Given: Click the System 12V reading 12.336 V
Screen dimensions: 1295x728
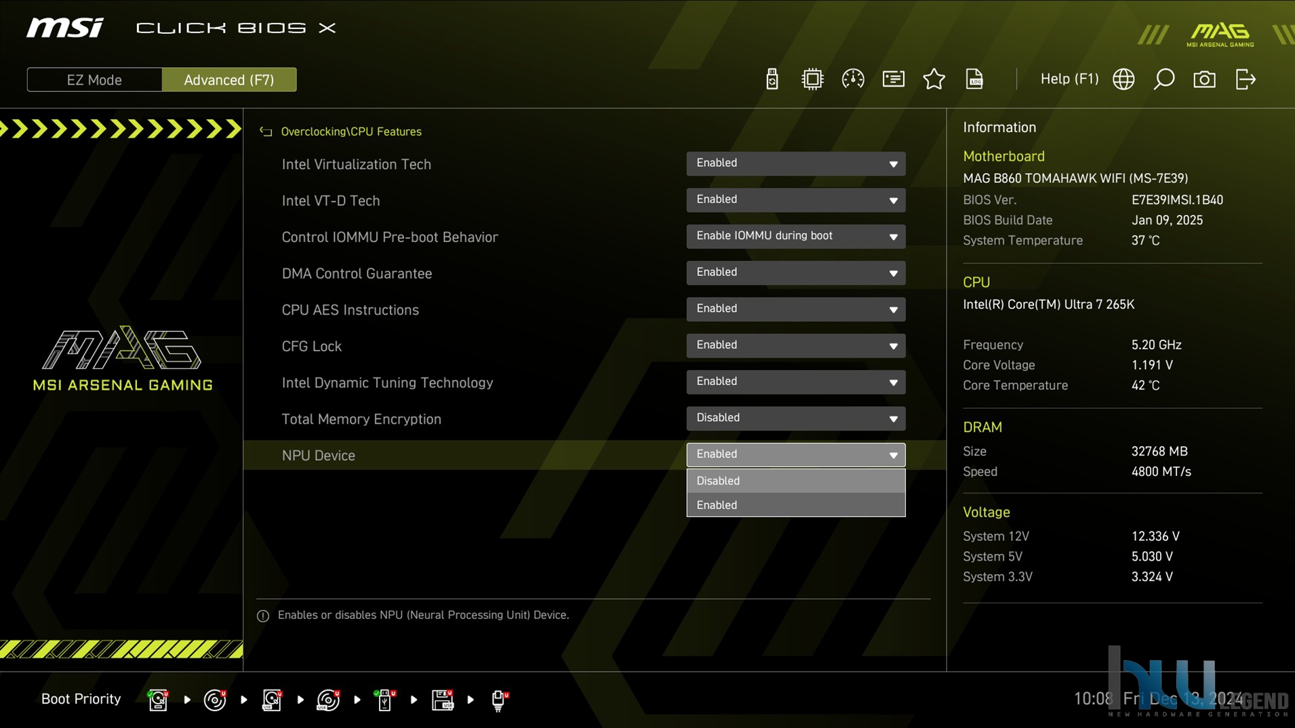Looking at the screenshot, I should click(1155, 536).
